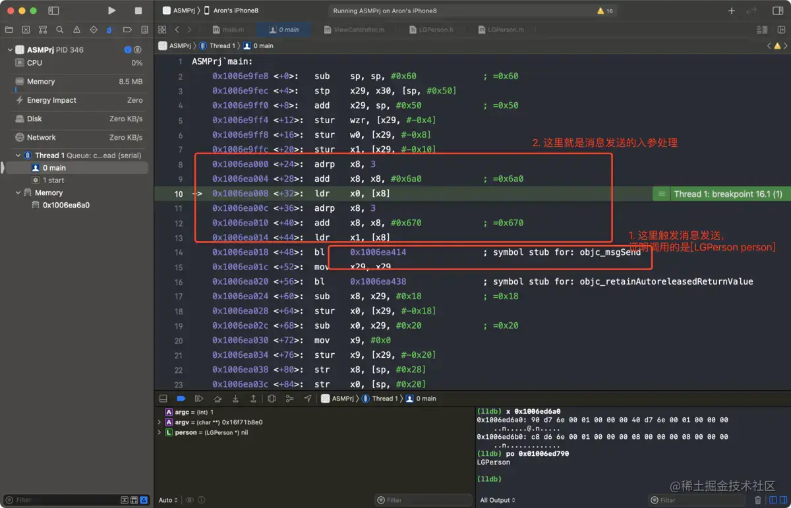791x508 pixels.
Task: Step out of the current function
Action: [x=253, y=399]
